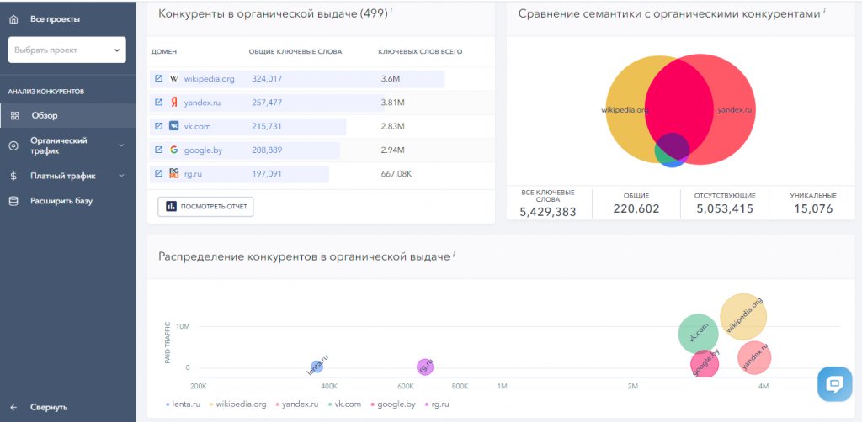862x422 pixels.
Task: Open Органический трафик section
Action: (58, 145)
